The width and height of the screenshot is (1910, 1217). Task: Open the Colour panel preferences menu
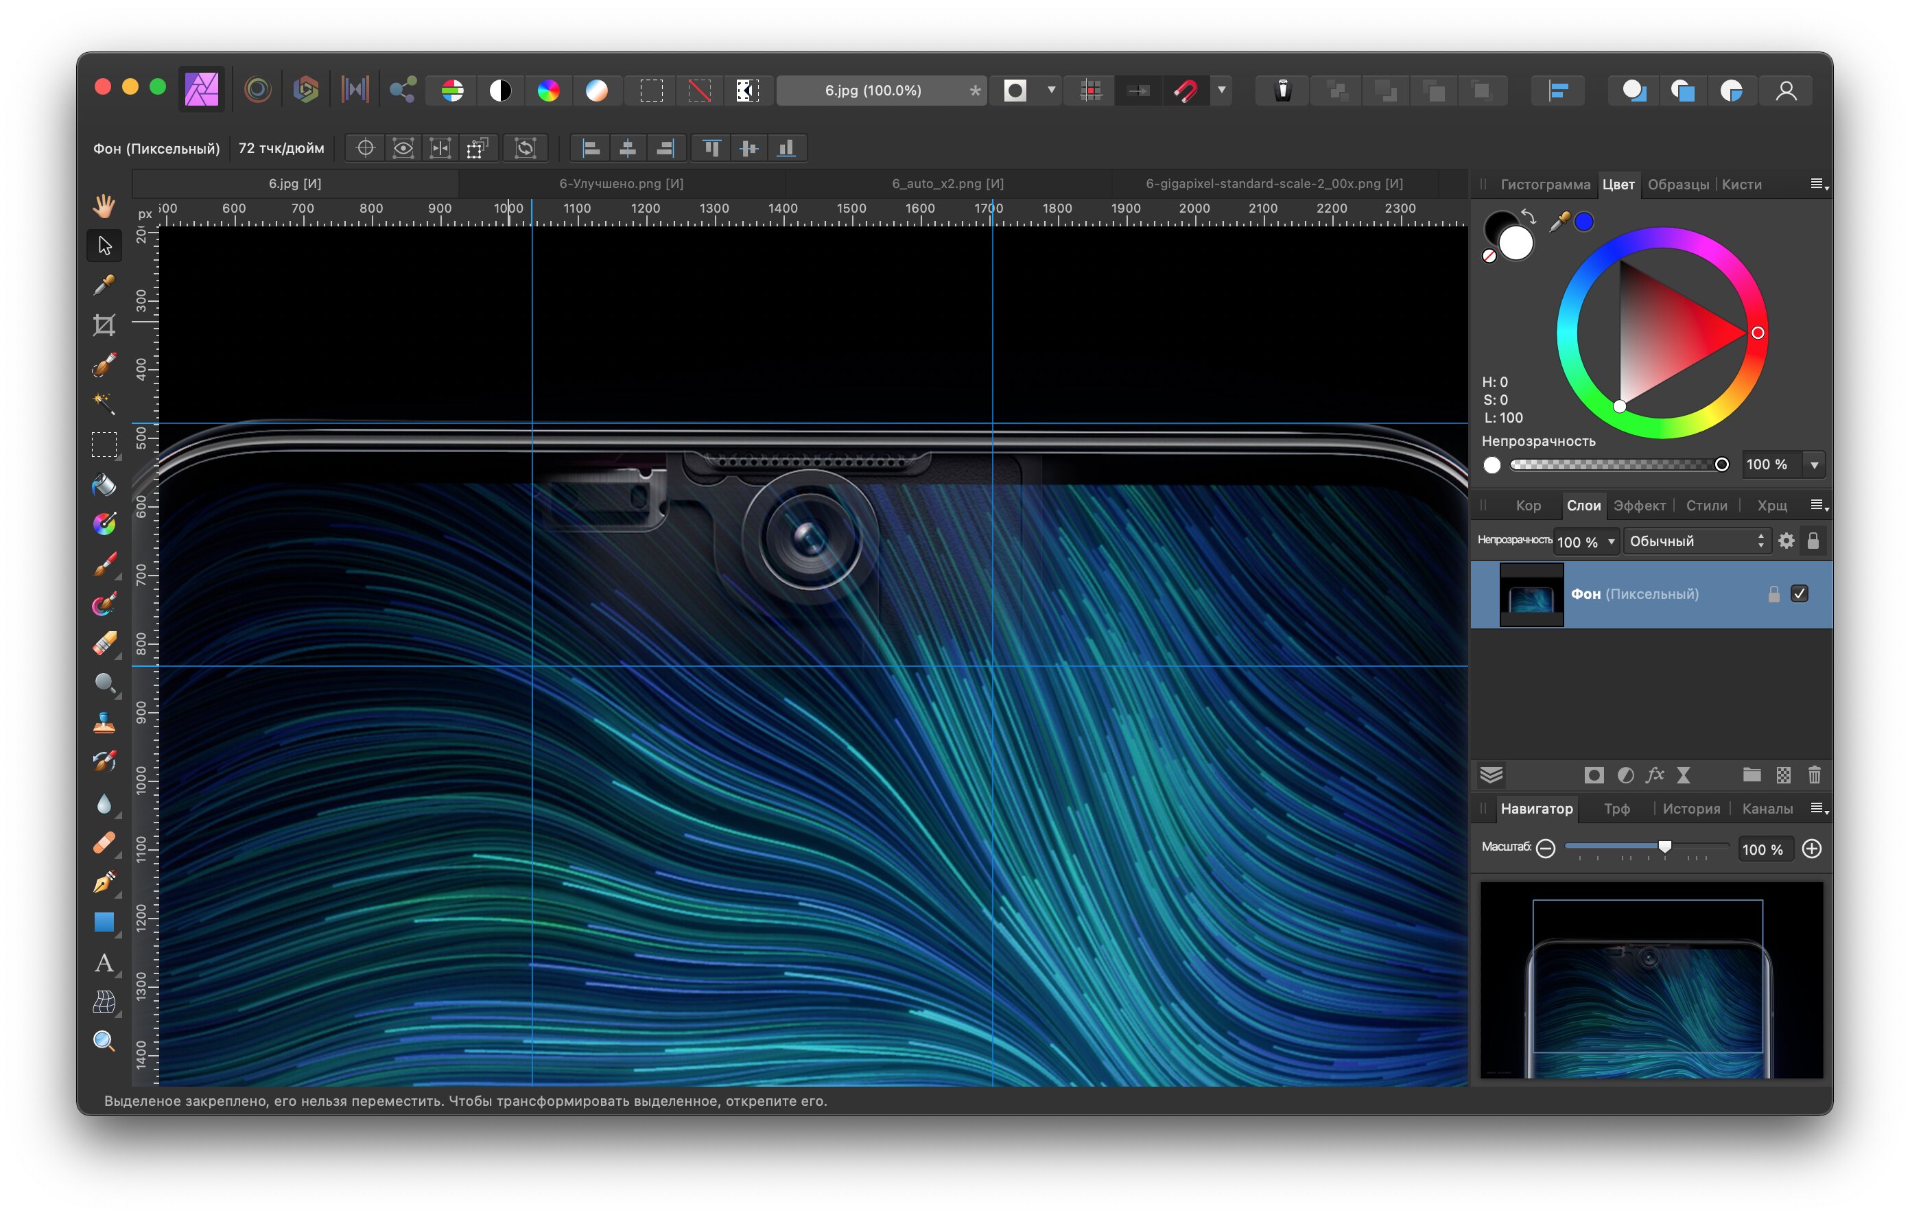(x=1819, y=184)
